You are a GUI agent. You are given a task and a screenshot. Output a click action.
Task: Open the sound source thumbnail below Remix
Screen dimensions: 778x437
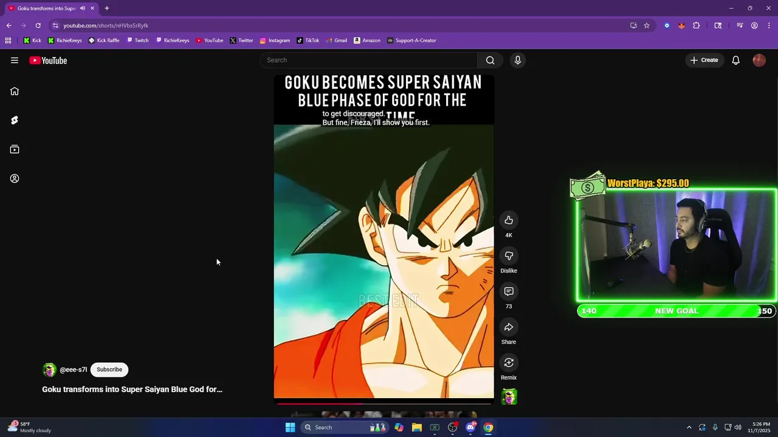tap(509, 397)
